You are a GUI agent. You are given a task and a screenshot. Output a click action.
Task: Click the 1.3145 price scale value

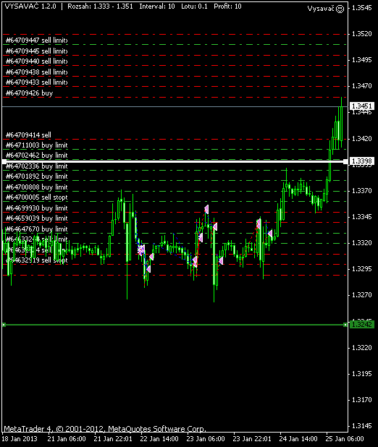click(362, 425)
